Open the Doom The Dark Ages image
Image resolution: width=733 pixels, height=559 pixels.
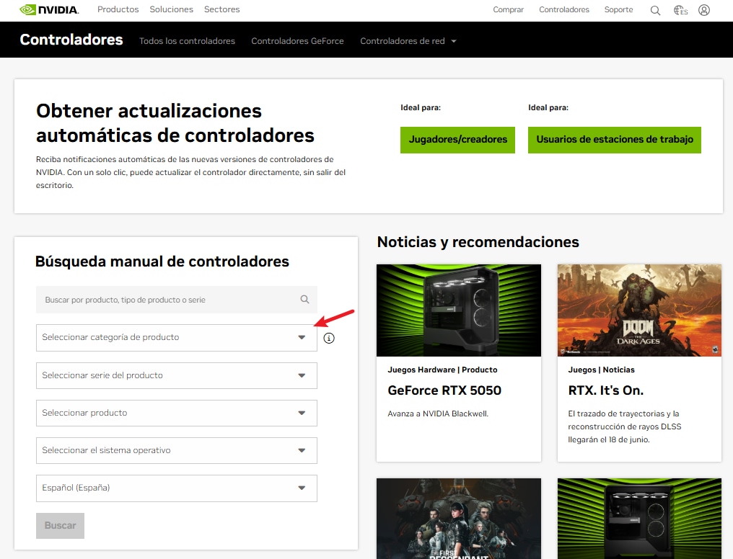pyautogui.click(x=639, y=310)
